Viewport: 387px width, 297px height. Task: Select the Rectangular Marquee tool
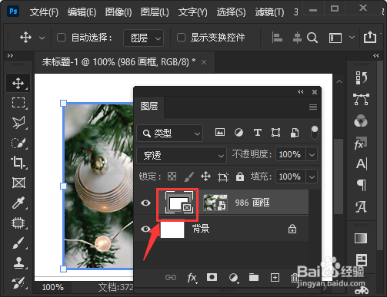[18, 103]
